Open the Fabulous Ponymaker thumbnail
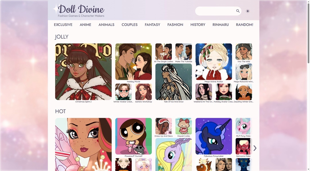The width and height of the screenshot is (310, 171). pyautogui.click(x=214, y=136)
